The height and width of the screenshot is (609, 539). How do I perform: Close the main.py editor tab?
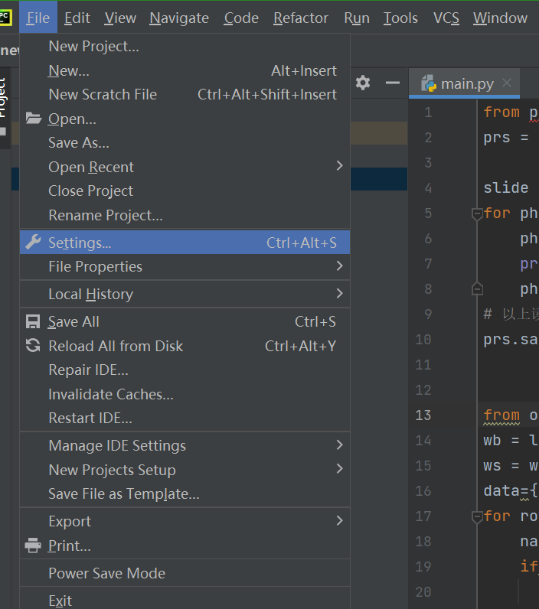[507, 83]
